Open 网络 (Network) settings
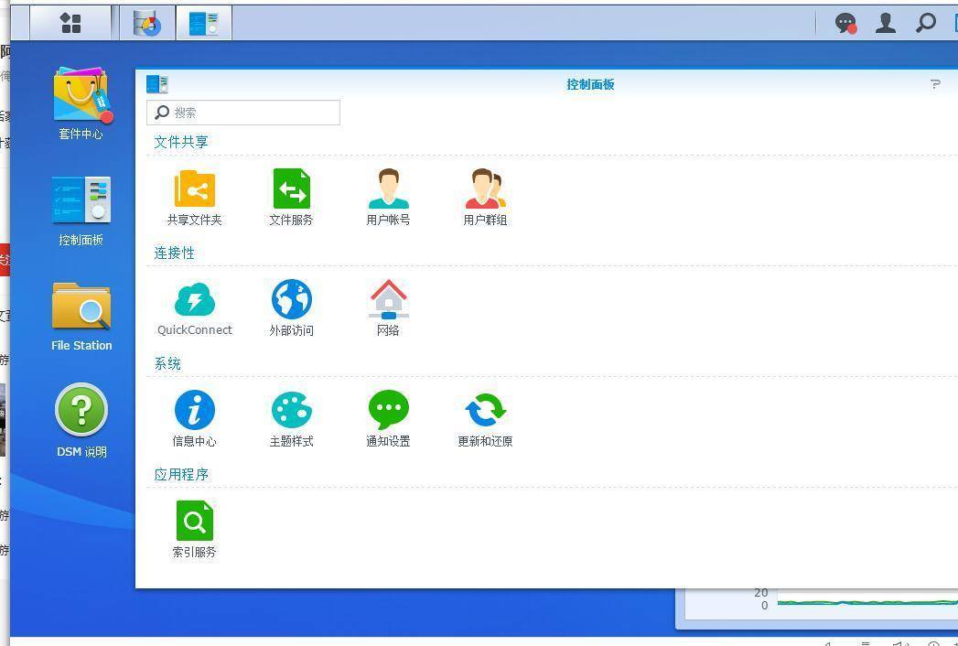The image size is (958, 646). tap(388, 300)
